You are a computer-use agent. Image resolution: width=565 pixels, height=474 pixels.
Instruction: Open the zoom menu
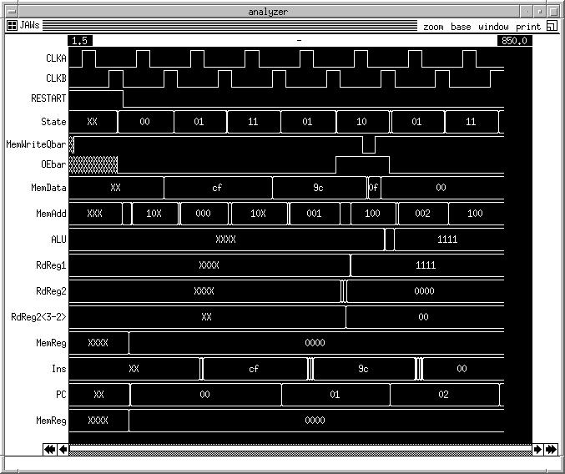433,27
